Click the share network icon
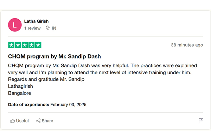The width and height of the screenshot is (211, 140). [x=38, y=121]
